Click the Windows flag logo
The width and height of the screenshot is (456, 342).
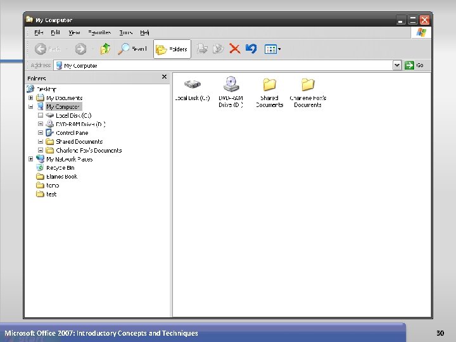(x=421, y=32)
